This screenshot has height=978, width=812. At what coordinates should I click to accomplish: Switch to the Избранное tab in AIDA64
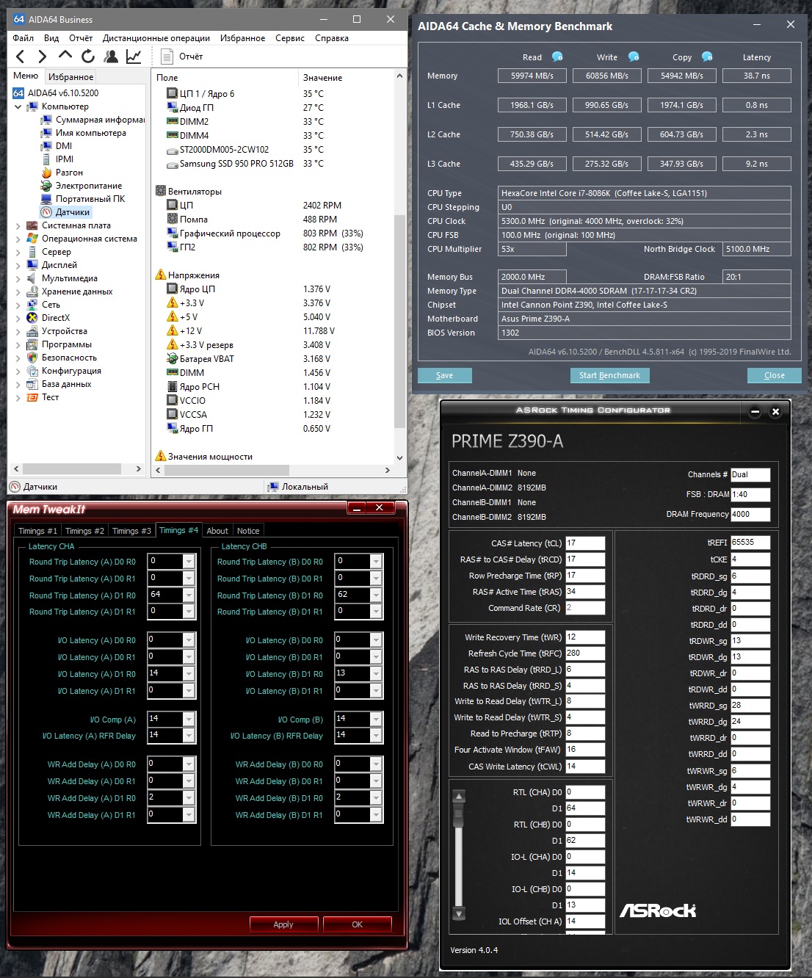click(x=70, y=76)
